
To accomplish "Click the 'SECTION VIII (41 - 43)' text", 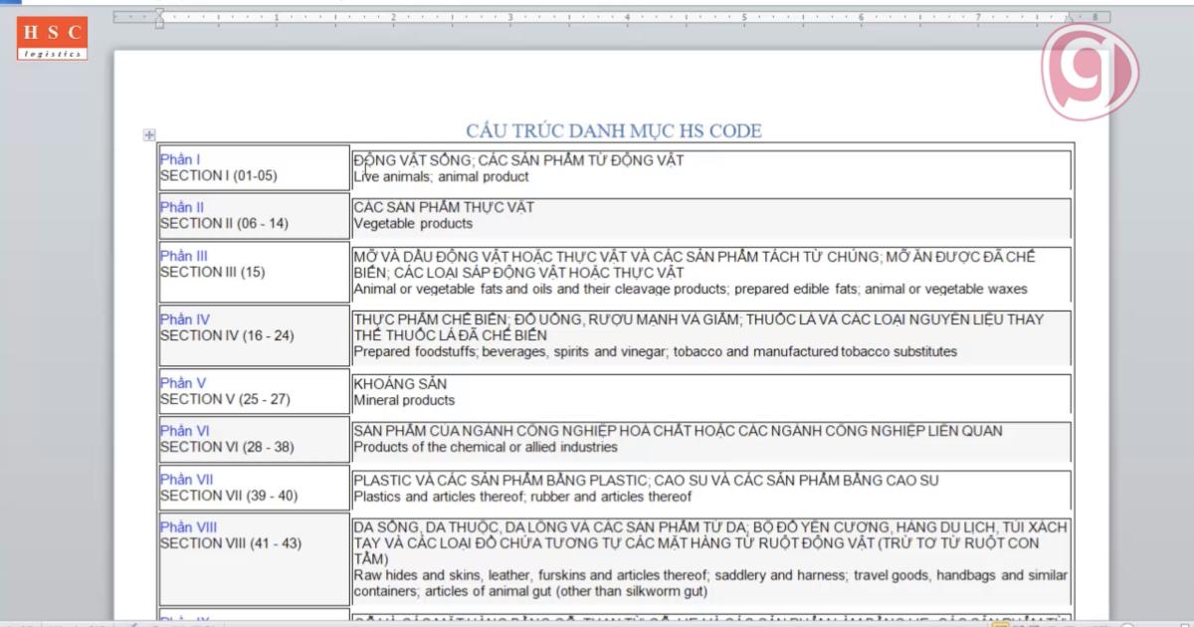I will [231, 543].
